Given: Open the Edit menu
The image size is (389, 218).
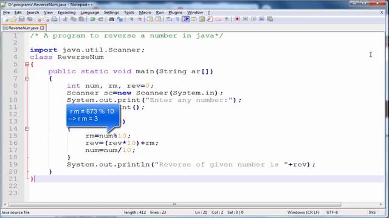Looking at the screenshot, I should pyautogui.click(x=18, y=12).
